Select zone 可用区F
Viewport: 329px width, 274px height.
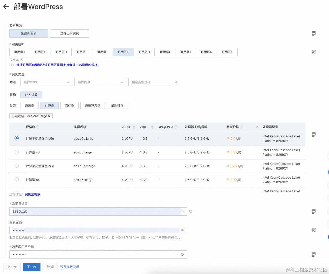pos(103,52)
